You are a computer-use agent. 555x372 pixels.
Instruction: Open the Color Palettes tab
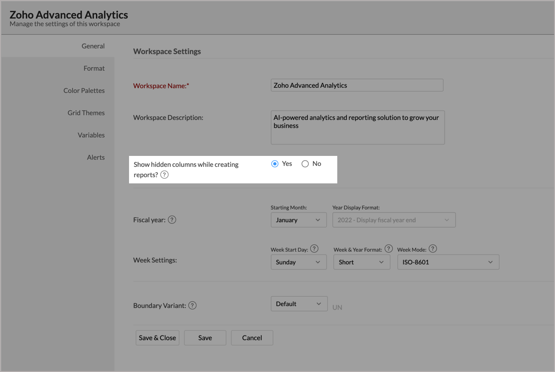click(84, 91)
